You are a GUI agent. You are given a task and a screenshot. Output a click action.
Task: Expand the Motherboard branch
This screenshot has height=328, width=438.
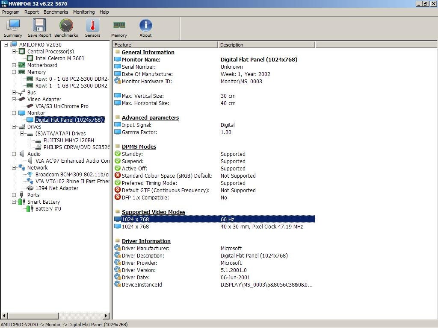[14, 65]
